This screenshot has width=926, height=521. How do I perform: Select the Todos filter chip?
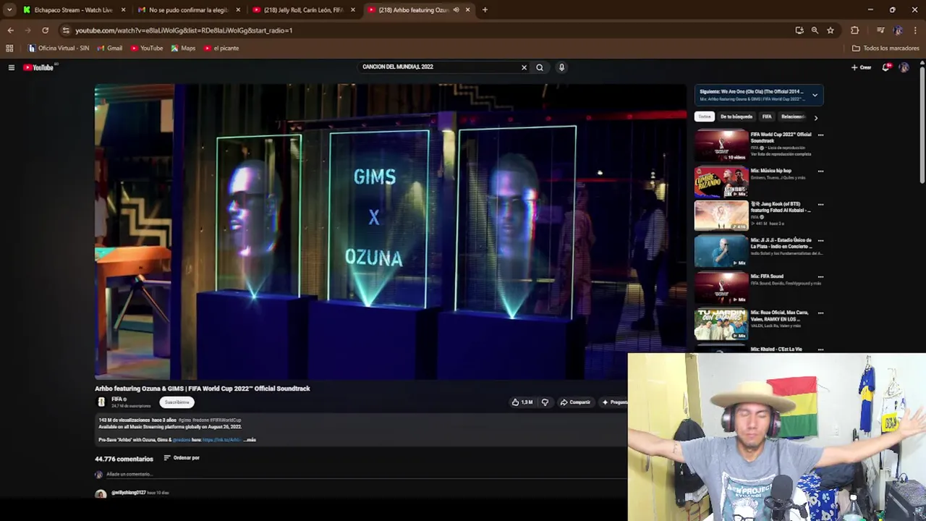click(x=705, y=117)
